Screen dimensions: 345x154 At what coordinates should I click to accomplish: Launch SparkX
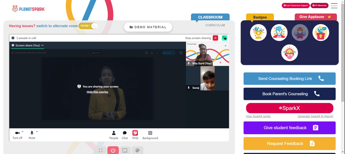pyautogui.click(x=289, y=108)
